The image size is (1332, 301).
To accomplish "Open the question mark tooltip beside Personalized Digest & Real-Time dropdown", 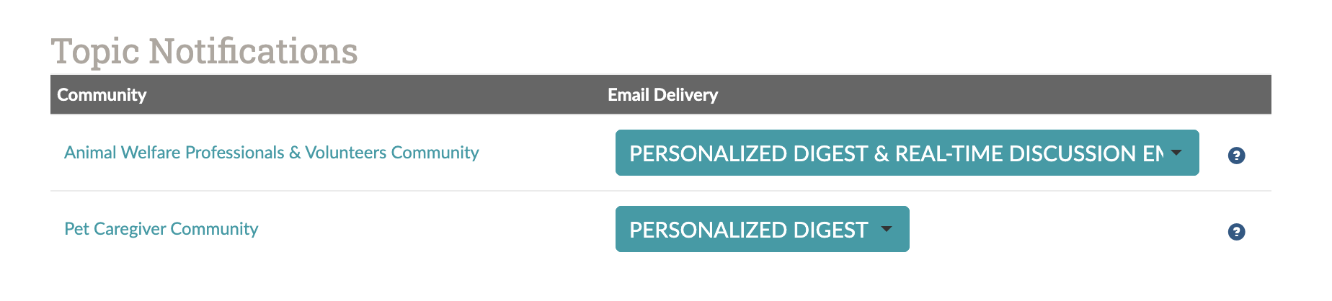I will click(1236, 155).
